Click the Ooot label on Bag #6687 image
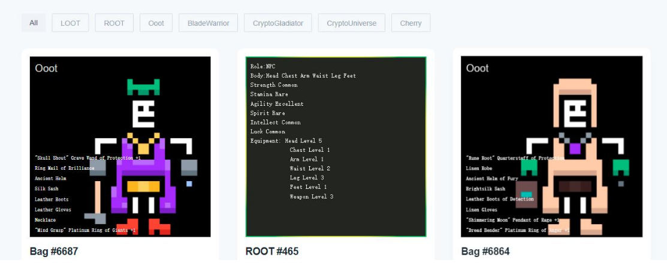Screen dimensions: 667x269 (x=46, y=69)
